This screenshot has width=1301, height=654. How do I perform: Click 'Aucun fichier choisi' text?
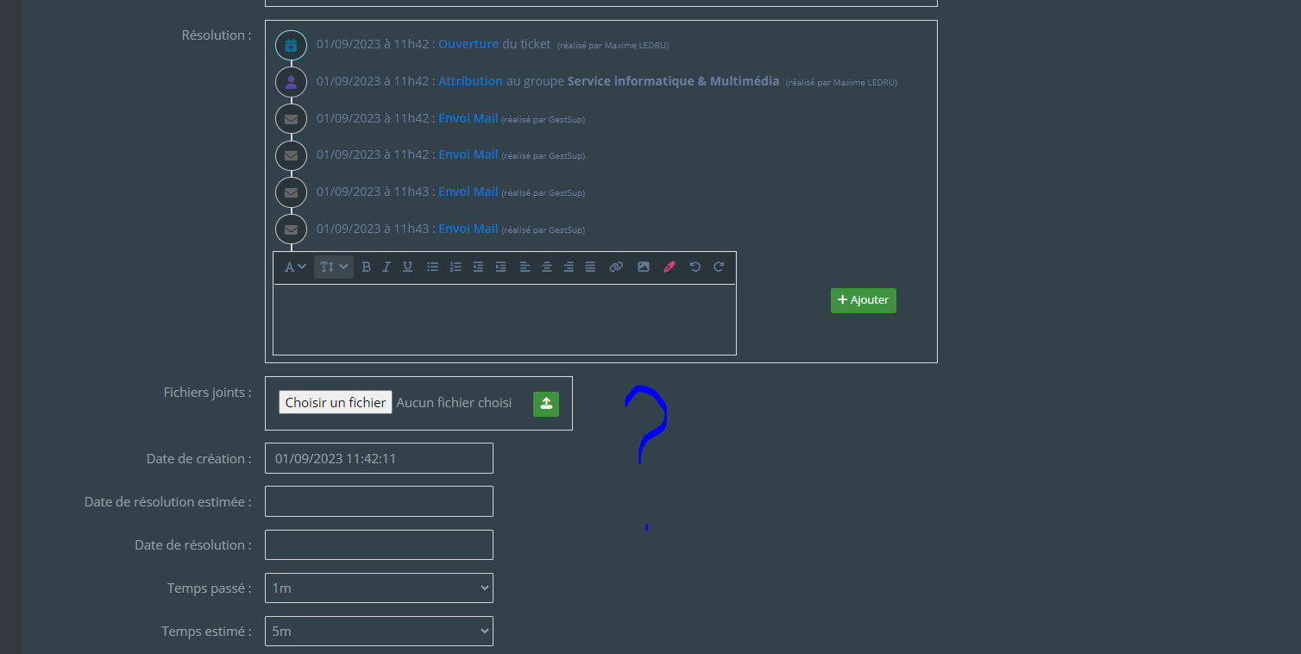454,403
